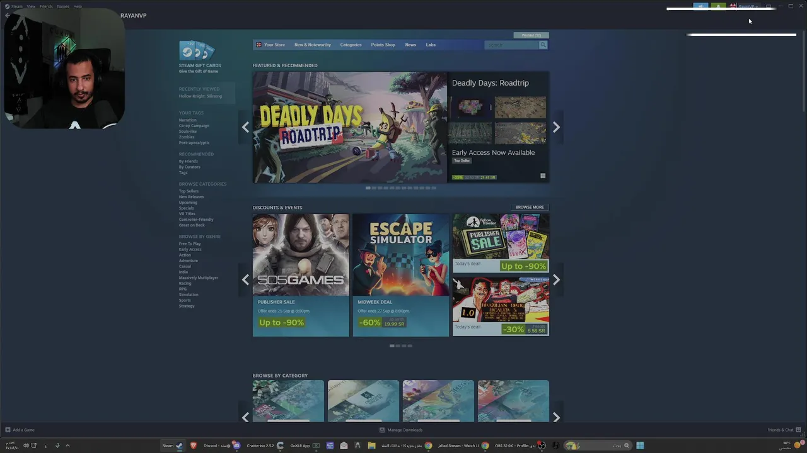Click the announcements megaphone icon

click(700, 6)
